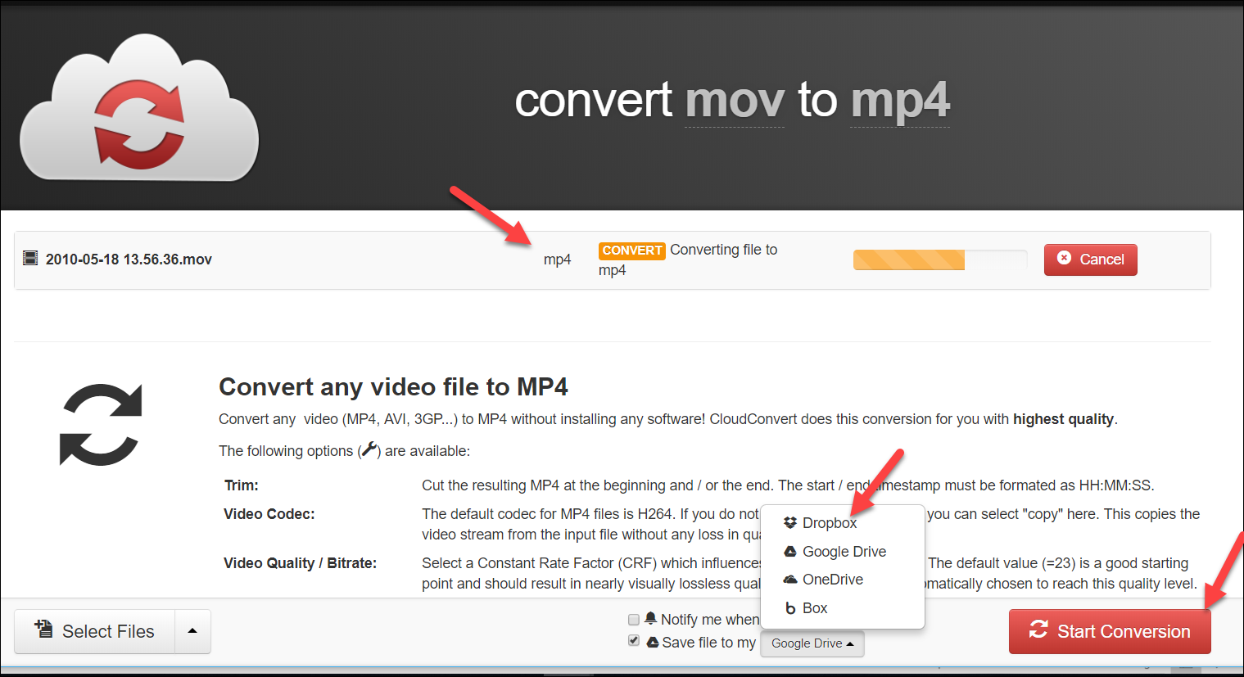Click the Dropbox icon in the menu
The width and height of the screenshot is (1244, 677).
pos(790,523)
